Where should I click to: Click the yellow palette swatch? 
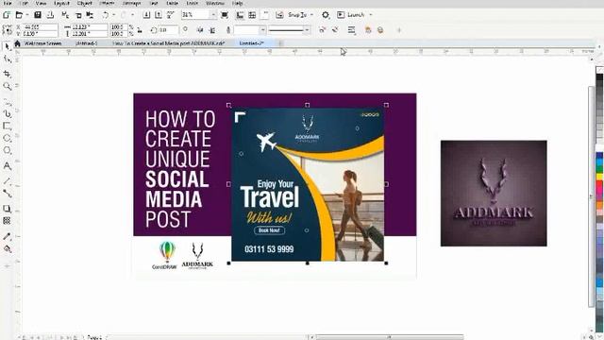[599, 177]
